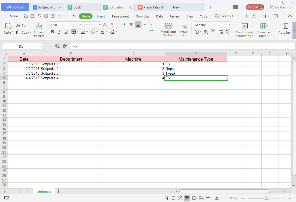Increase font size with A+ icon
The image size is (296, 202).
105,25
